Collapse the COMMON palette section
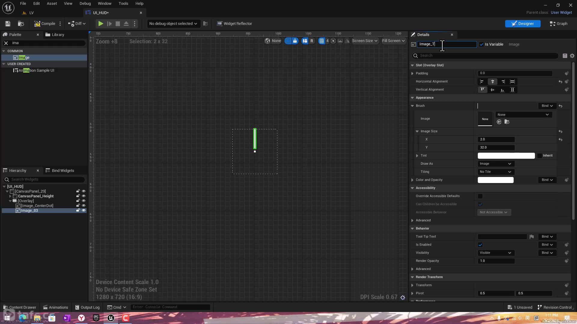577x324 pixels. click(4, 51)
